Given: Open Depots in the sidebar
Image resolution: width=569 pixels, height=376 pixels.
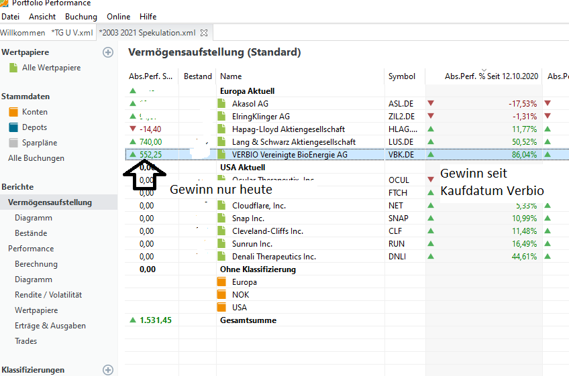Looking at the screenshot, I should [x=34, y=127].
